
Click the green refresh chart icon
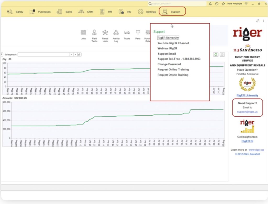coord(216,54)
